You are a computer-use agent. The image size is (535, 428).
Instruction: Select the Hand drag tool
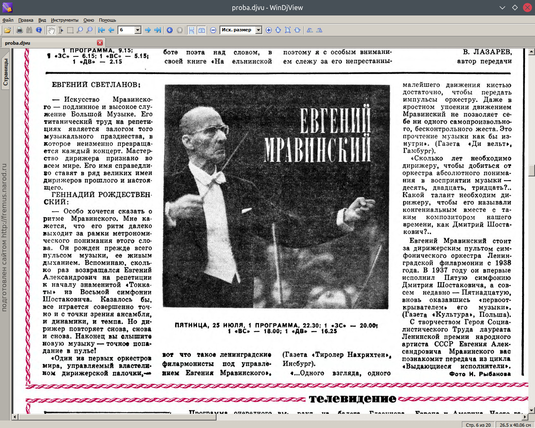51,30
